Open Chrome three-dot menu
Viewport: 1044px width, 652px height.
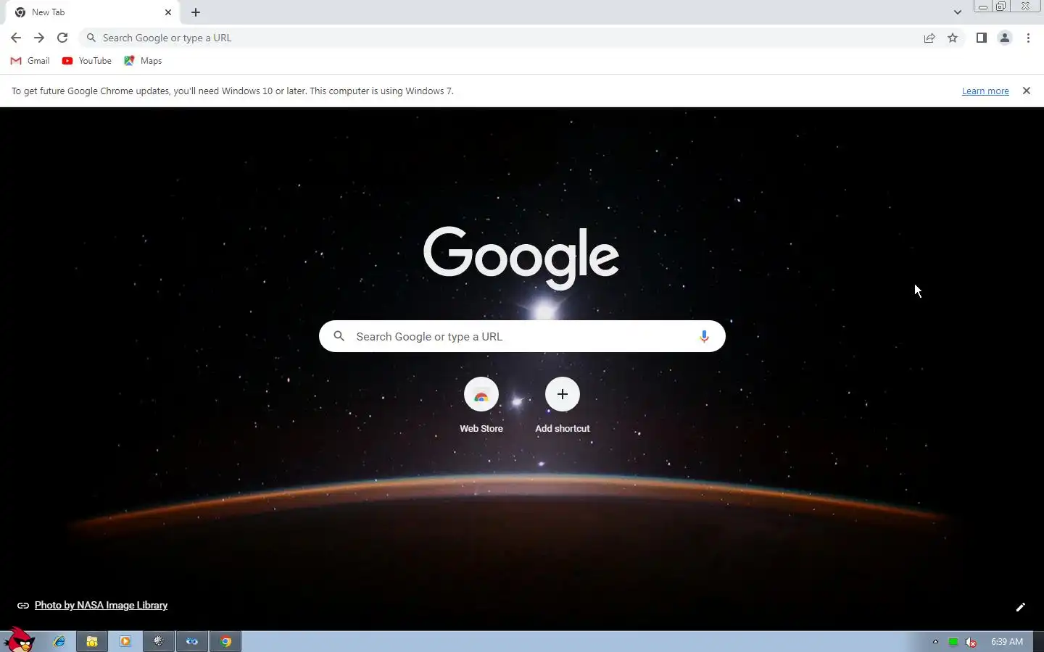point(1028,38)
